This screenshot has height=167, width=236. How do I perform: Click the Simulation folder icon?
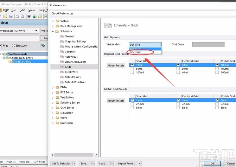click(57, 112)
